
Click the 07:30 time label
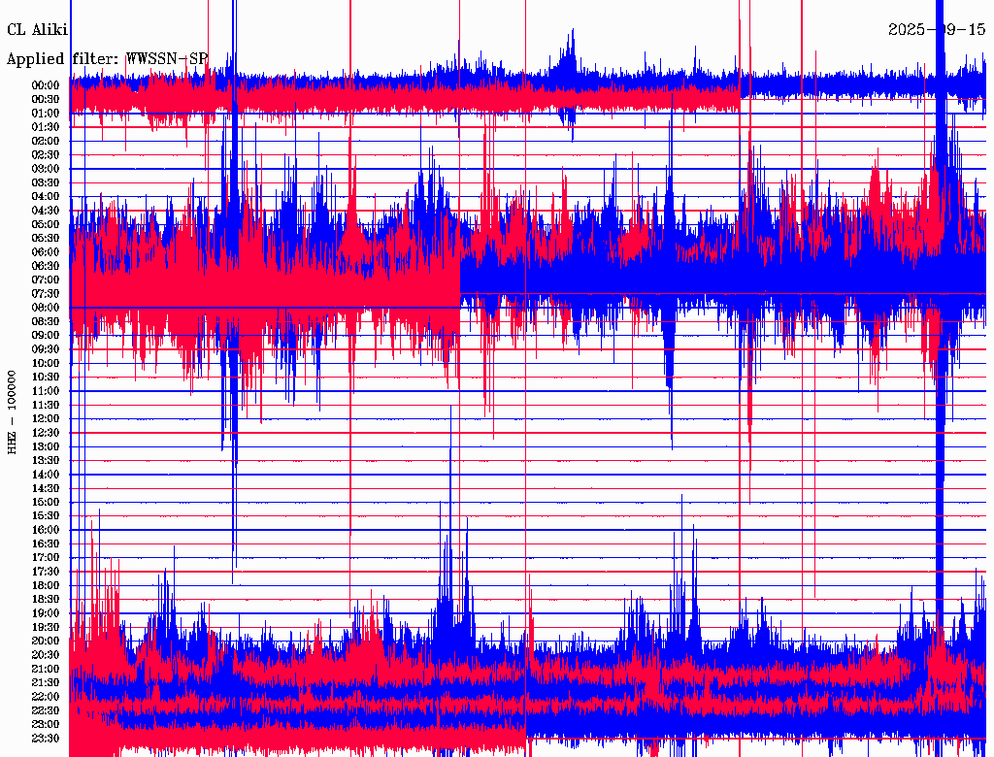46,294
